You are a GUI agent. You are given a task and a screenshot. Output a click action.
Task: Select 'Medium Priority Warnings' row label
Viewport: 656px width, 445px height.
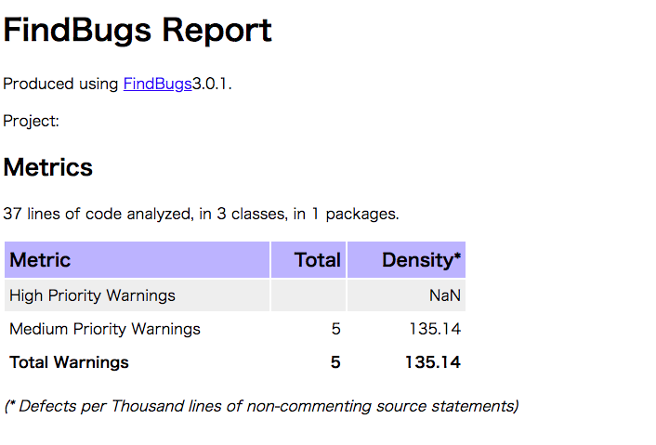tap(105, 329)
